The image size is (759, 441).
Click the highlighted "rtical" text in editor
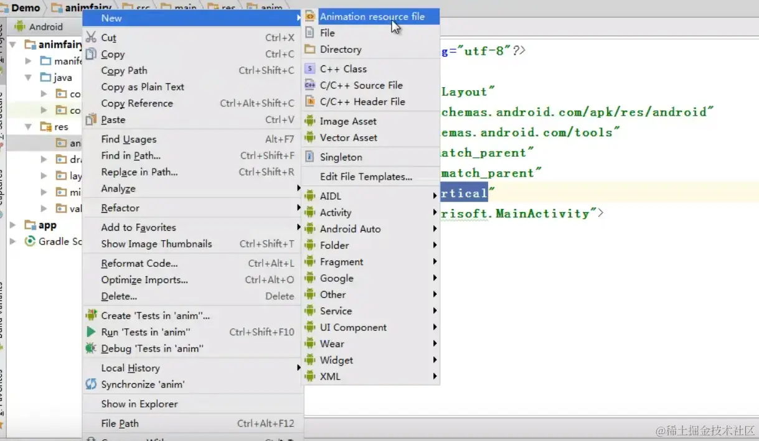click(x=464, y=193)
